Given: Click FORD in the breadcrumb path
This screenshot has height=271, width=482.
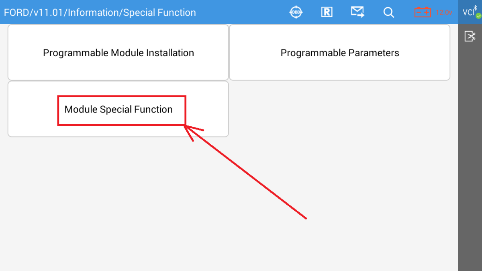Looking at the screenshot, I should 16,12.
